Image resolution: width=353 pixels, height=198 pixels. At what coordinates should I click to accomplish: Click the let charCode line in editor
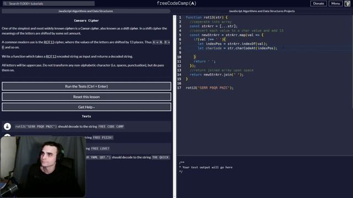238,48
